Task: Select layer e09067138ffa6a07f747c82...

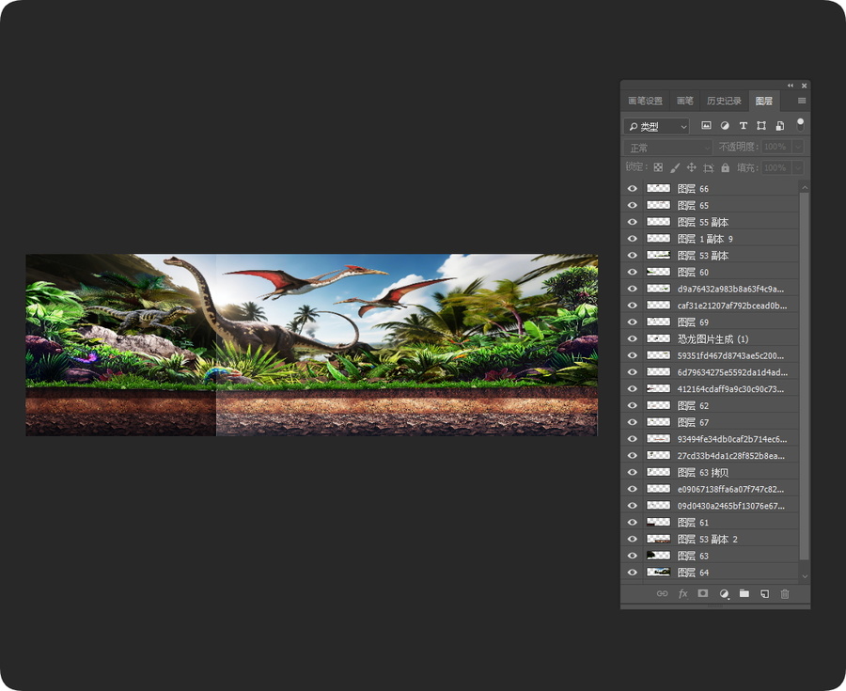Action: click(710, 489)
